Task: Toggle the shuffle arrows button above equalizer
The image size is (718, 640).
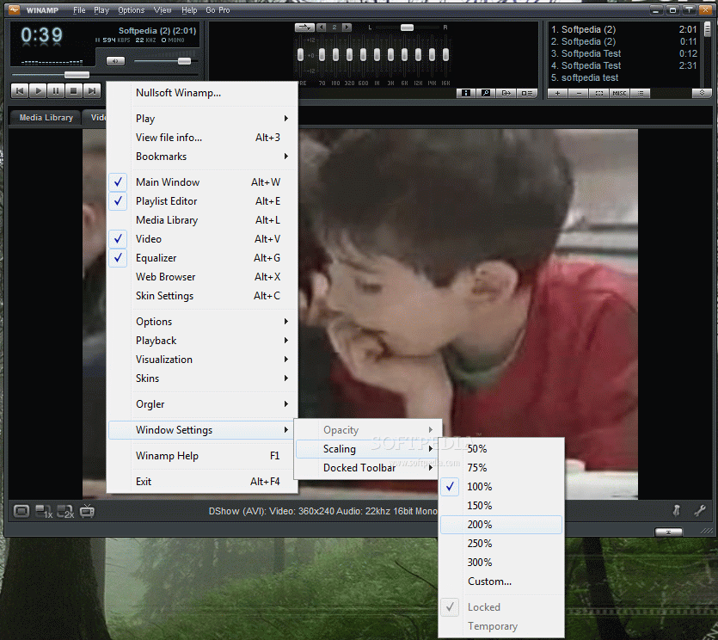Action: click(x=304, y=28)
